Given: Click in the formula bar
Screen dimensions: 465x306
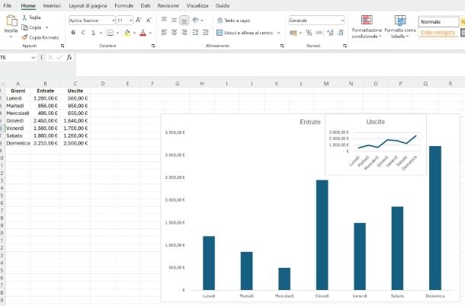Looking at the screenshot, I should point(270,65).
